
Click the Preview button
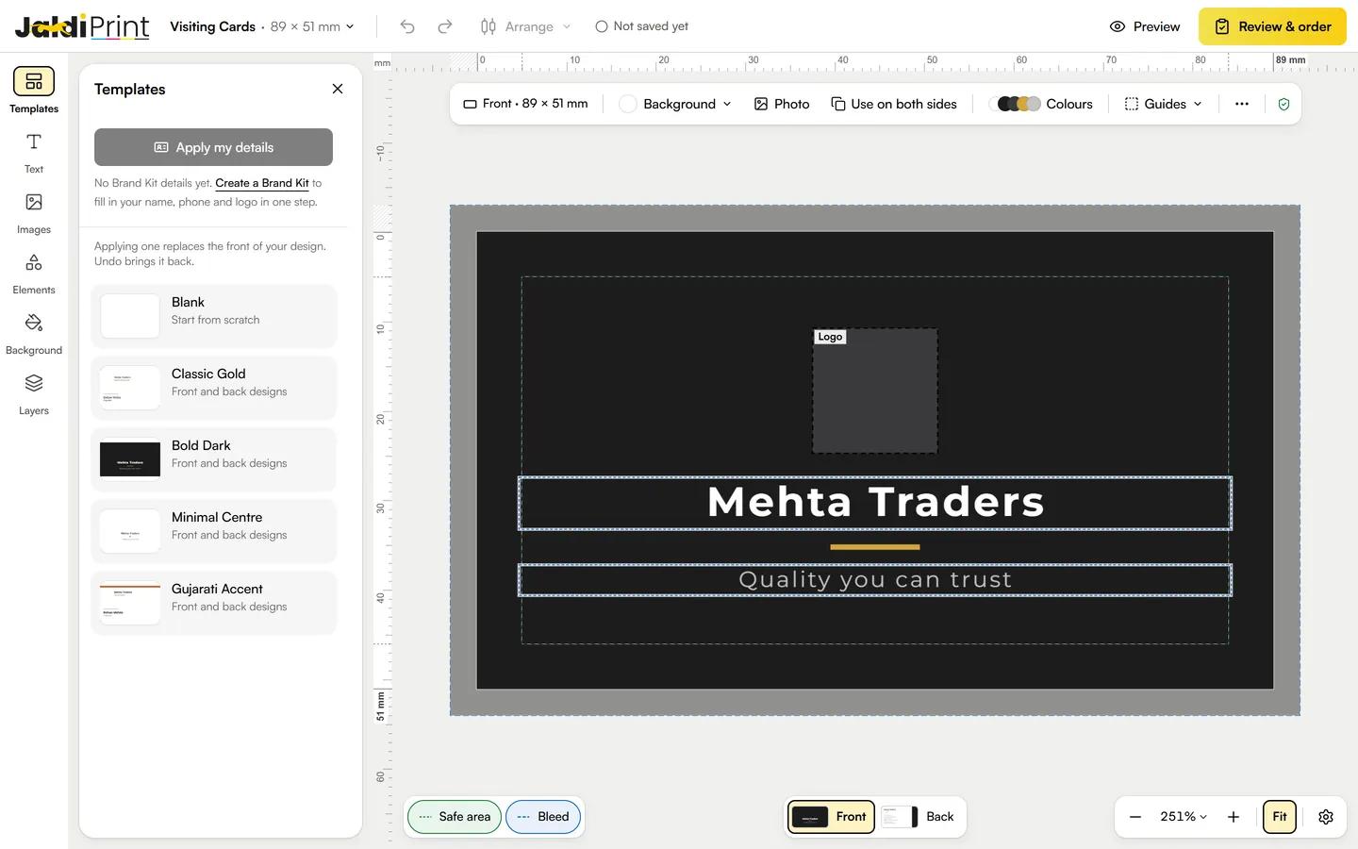[1145, 26]
